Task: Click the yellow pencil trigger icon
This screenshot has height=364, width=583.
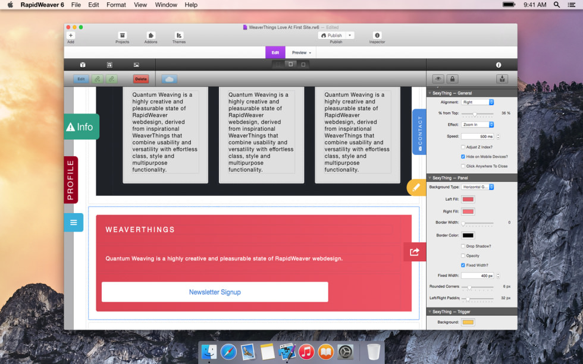Action: 416,188
